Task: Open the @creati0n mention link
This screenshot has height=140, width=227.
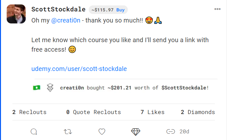Action: click(x=66, y=20)
